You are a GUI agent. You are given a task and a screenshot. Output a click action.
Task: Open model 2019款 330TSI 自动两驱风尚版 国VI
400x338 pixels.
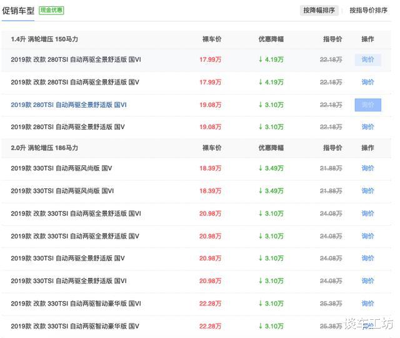62,191
